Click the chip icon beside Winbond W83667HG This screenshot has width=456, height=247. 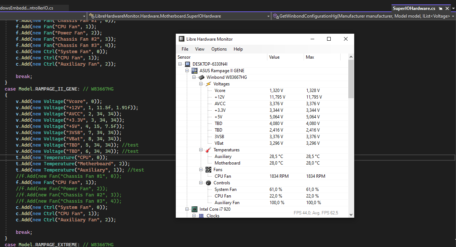tap(201, 77)
